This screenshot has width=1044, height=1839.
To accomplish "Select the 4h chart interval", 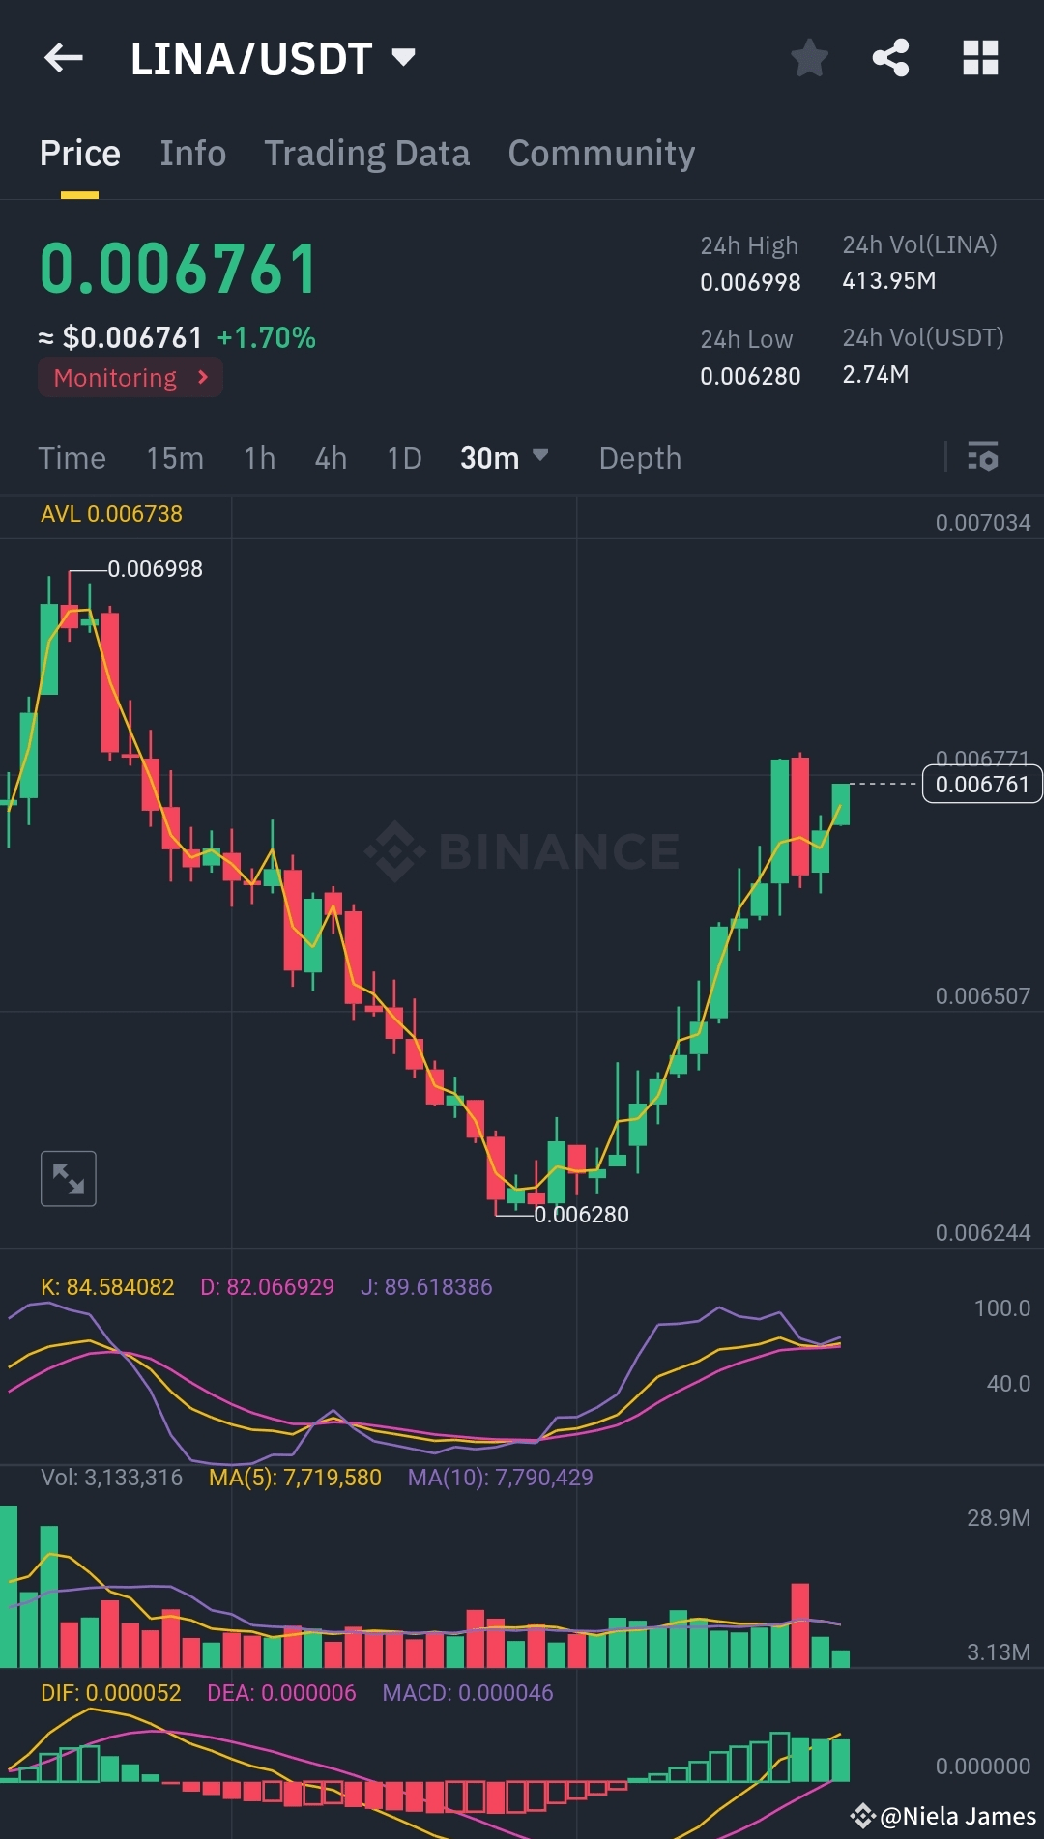I will tap(331, 458).
